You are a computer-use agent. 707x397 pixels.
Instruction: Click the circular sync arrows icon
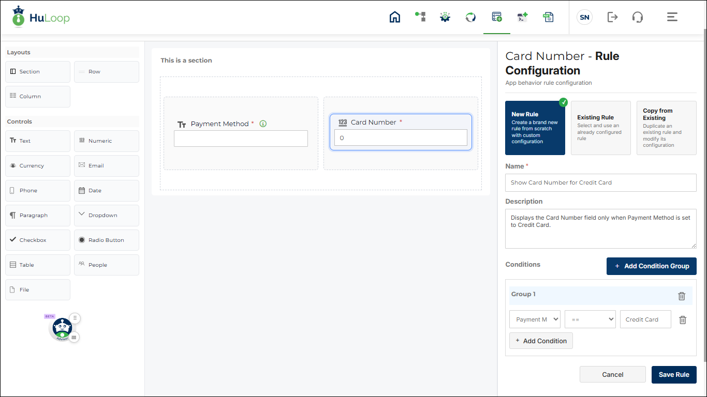(x=470, y=17)
